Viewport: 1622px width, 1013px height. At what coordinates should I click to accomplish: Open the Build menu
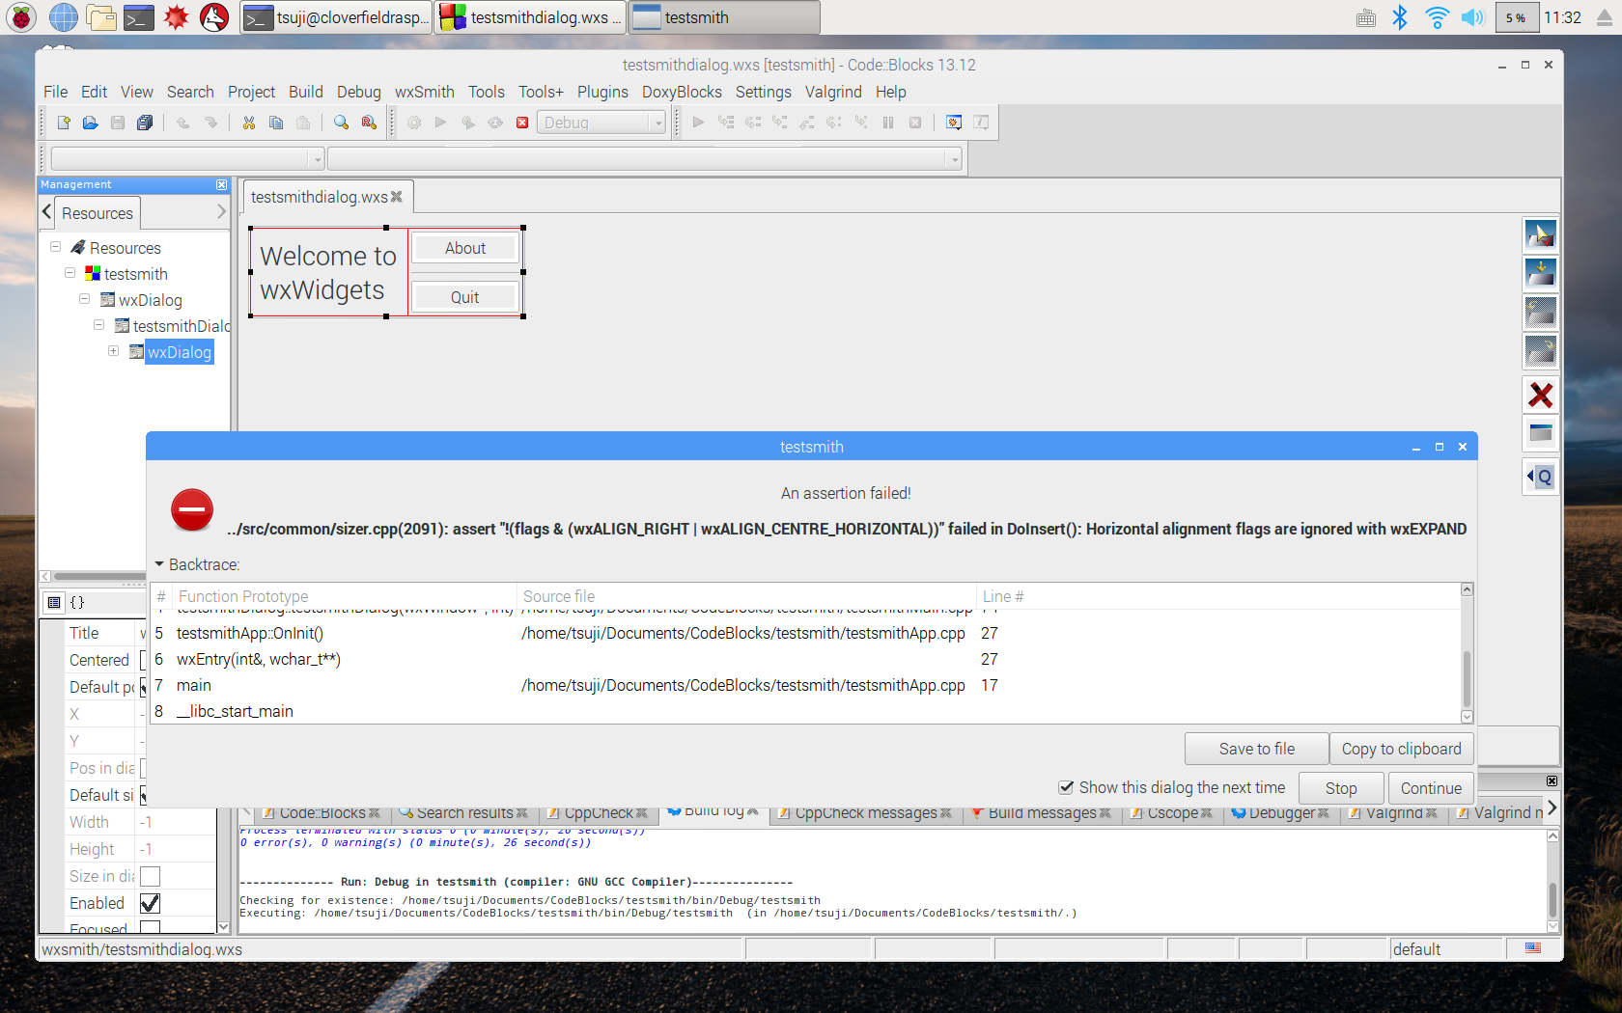point(306,92)
